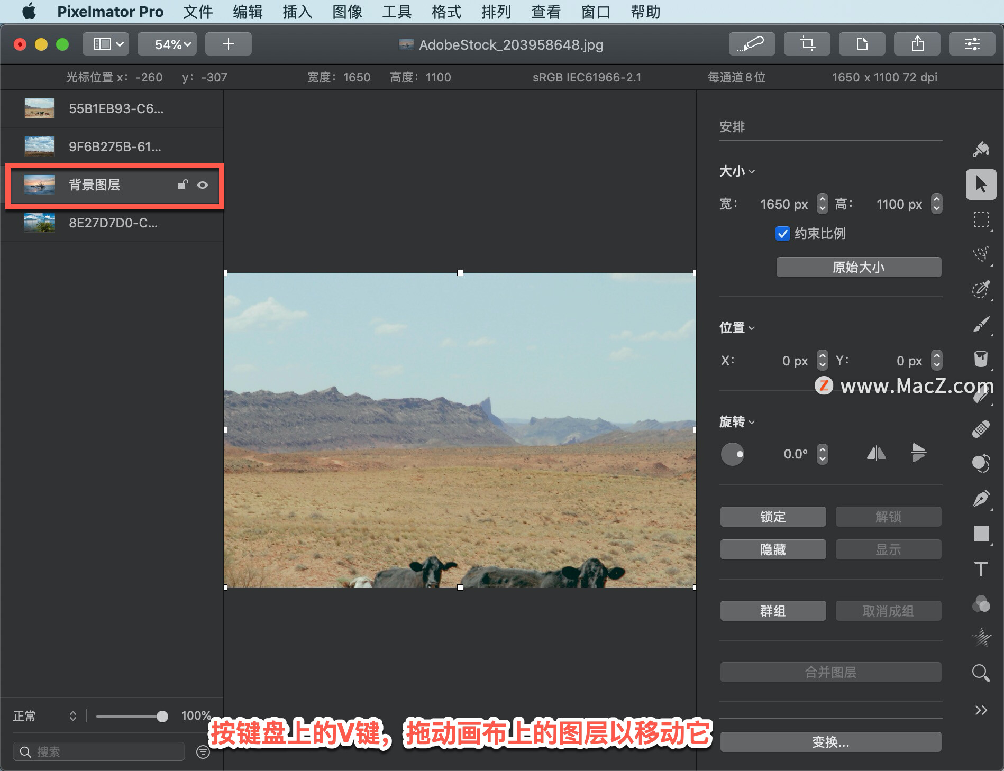Open the Pixelmator Pro app menu

click(110, 12)
